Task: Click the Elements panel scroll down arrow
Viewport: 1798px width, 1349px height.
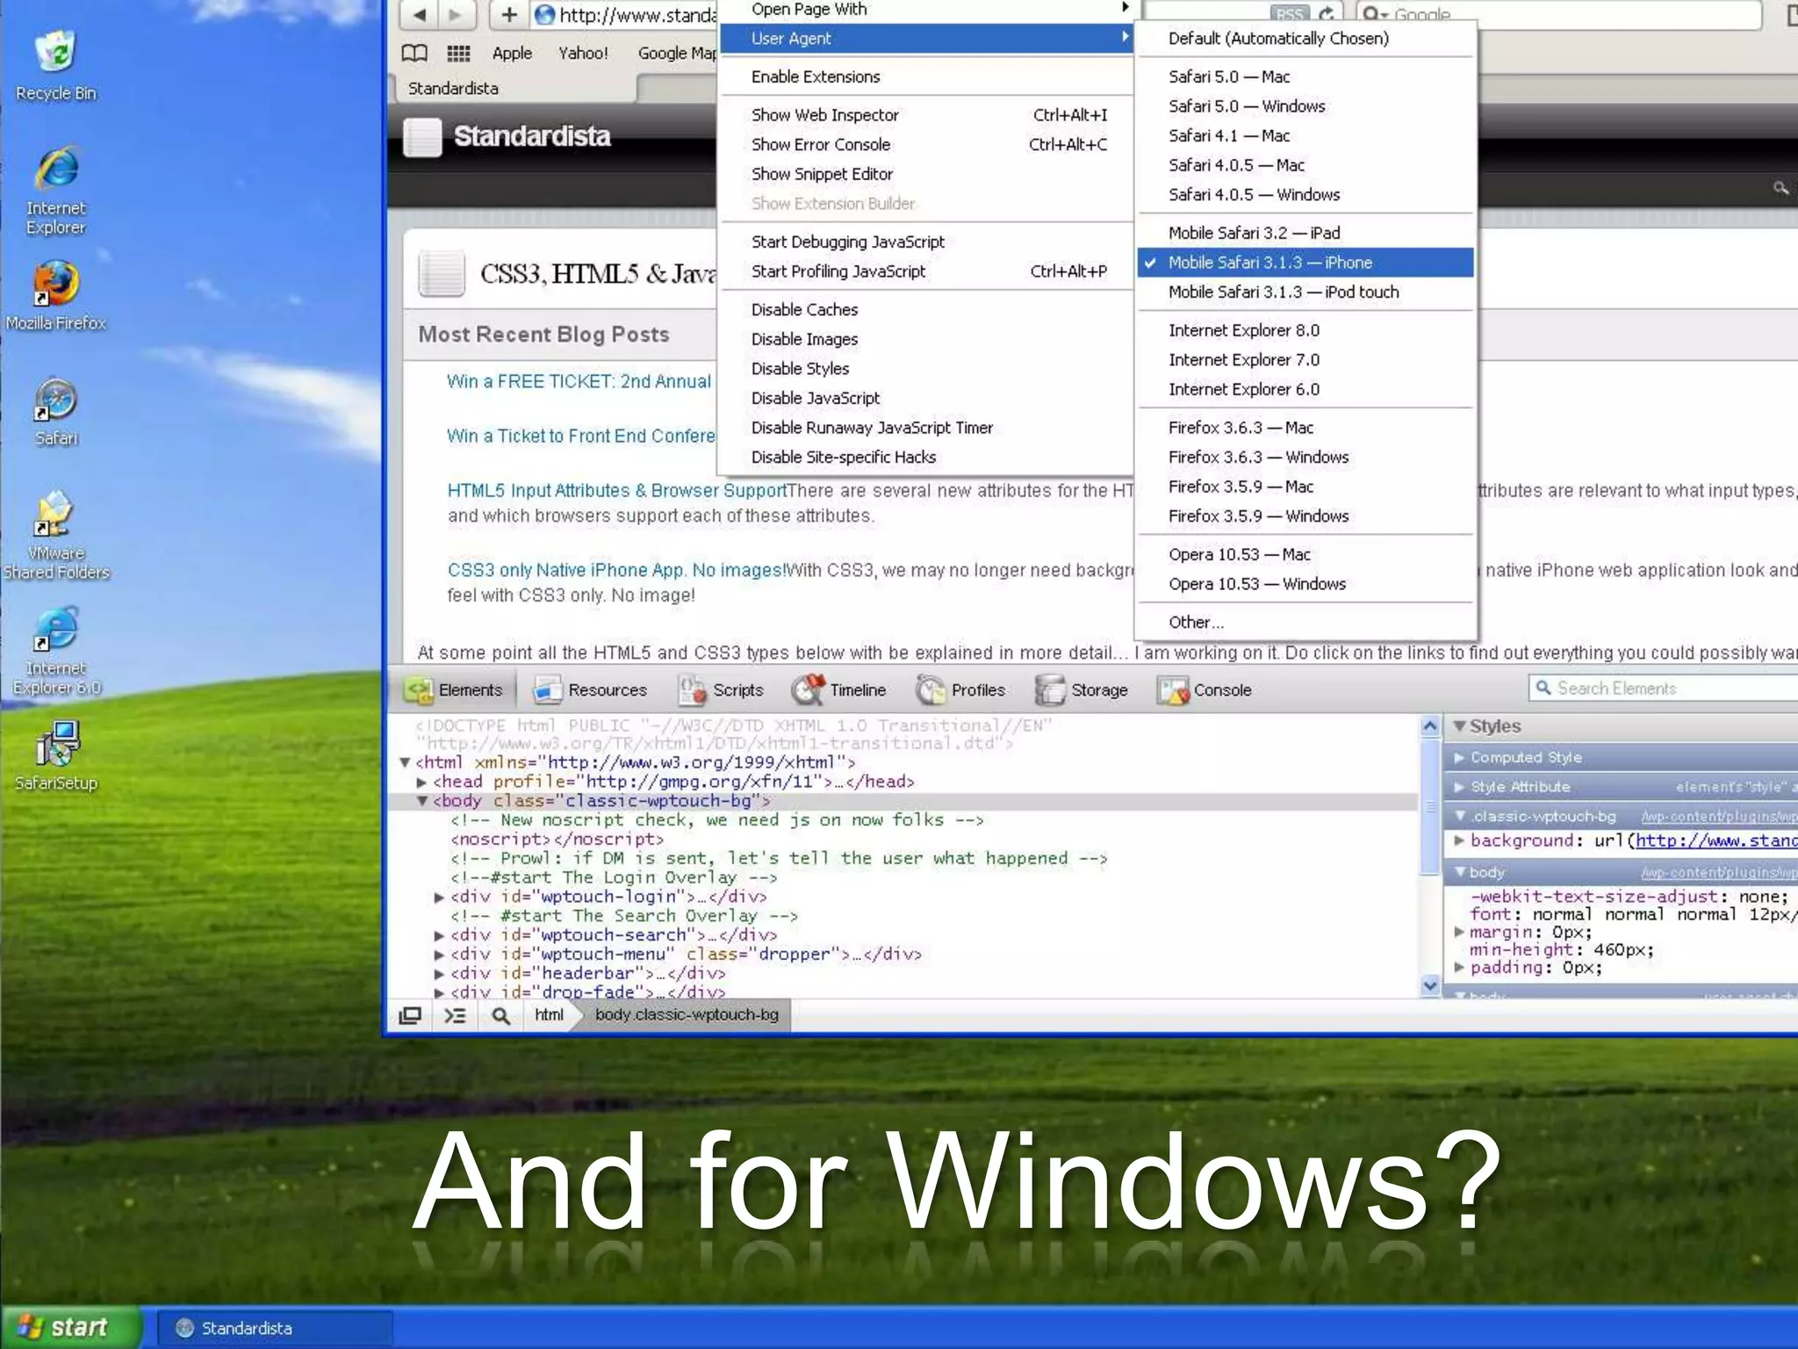Action: click(x=1429, y=985)
